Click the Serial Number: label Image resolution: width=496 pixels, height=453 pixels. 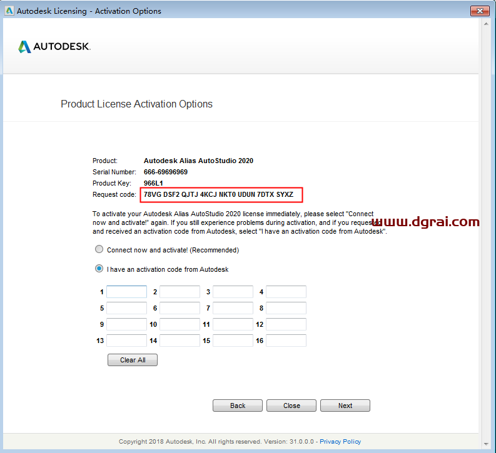tap(114, 172)
